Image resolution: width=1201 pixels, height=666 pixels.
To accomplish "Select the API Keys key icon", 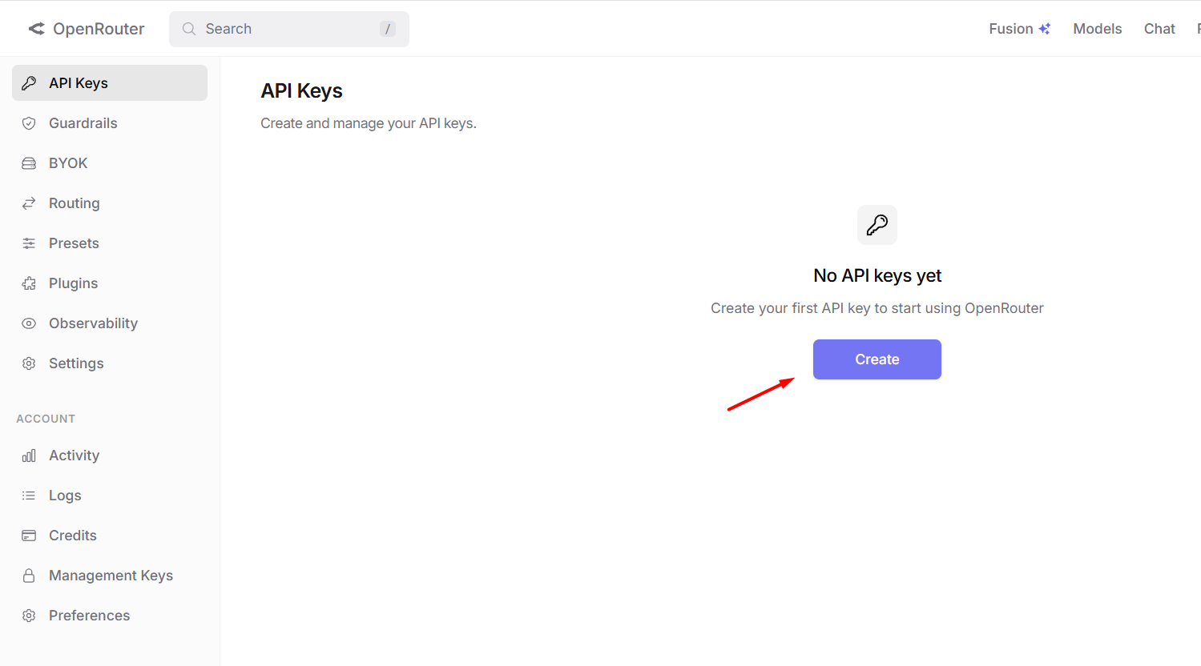I will [29, 82].
